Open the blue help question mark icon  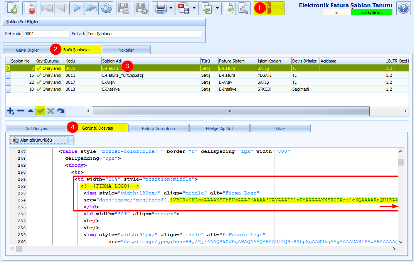pos(404,8)
